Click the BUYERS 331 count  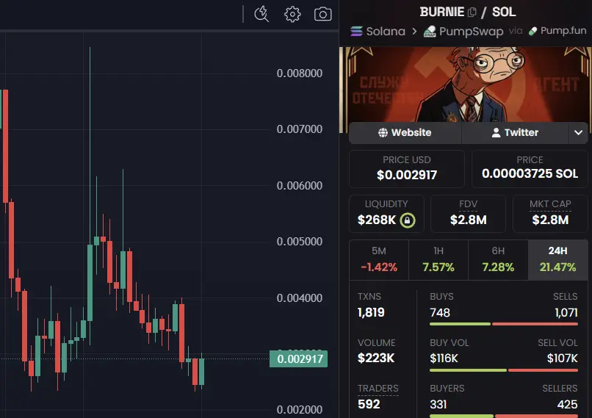pos(438,404)
